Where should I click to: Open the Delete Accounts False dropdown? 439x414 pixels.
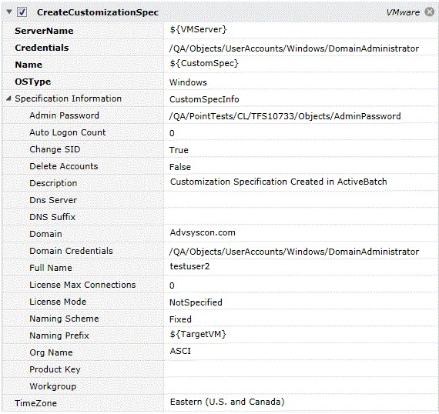[x=301, y=166]
